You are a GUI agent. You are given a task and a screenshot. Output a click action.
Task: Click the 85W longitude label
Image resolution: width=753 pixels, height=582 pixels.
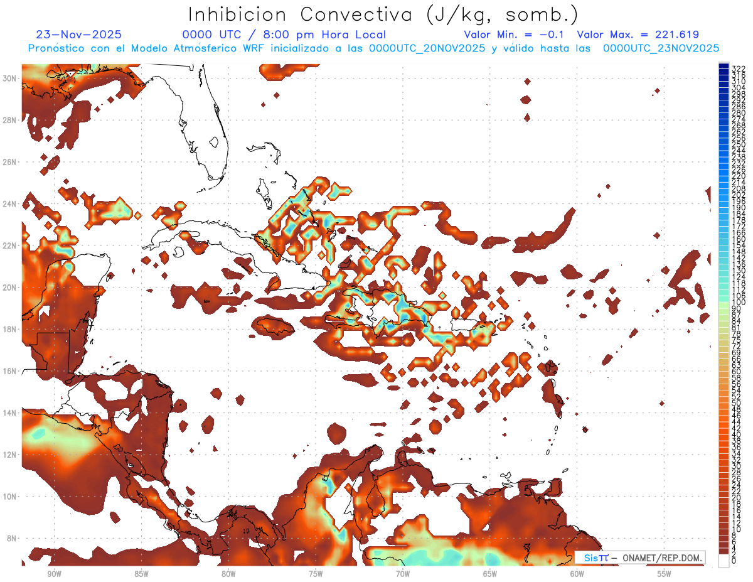click(x=141, y=574)
